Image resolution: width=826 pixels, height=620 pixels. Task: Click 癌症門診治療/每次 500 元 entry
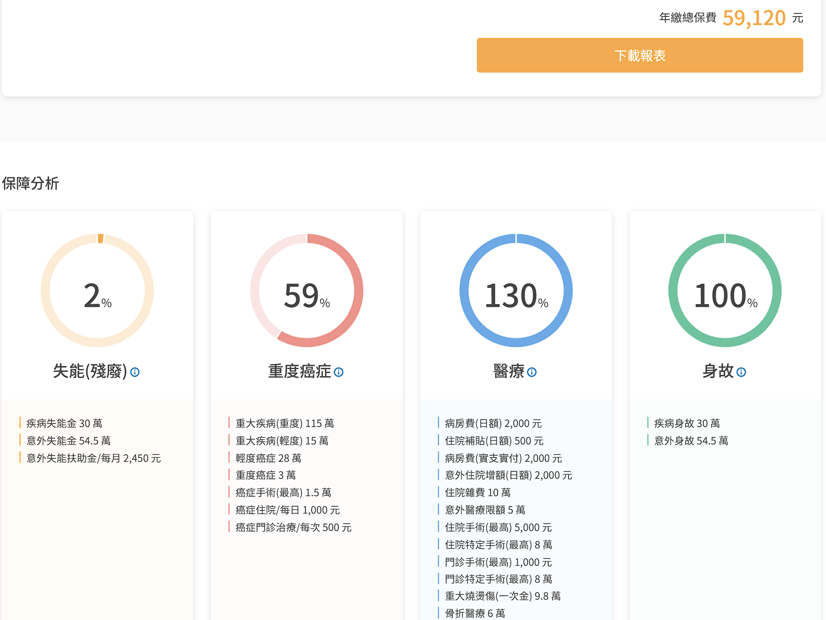point(293,527)
